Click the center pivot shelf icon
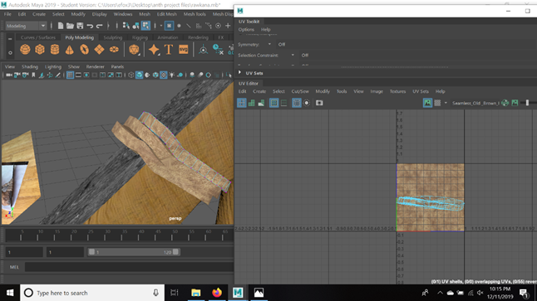 203,50
